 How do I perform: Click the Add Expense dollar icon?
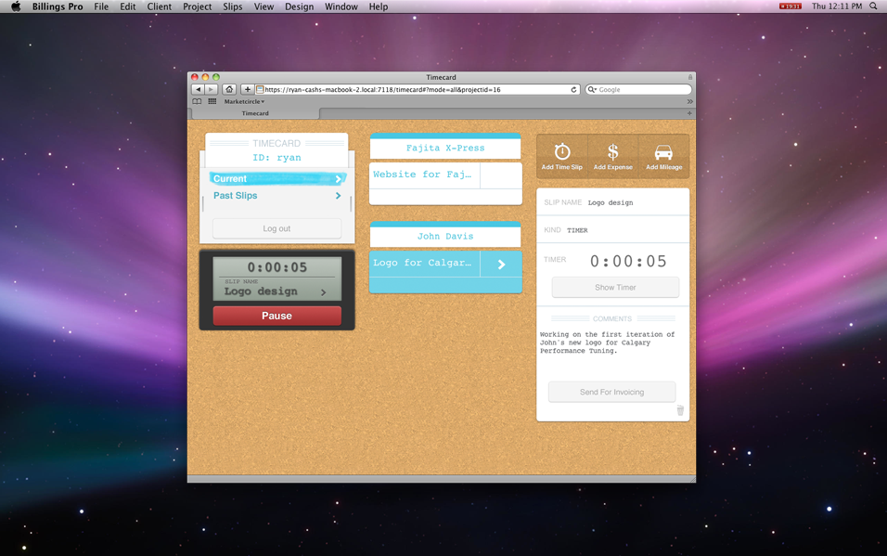click(x=612, y=151)
